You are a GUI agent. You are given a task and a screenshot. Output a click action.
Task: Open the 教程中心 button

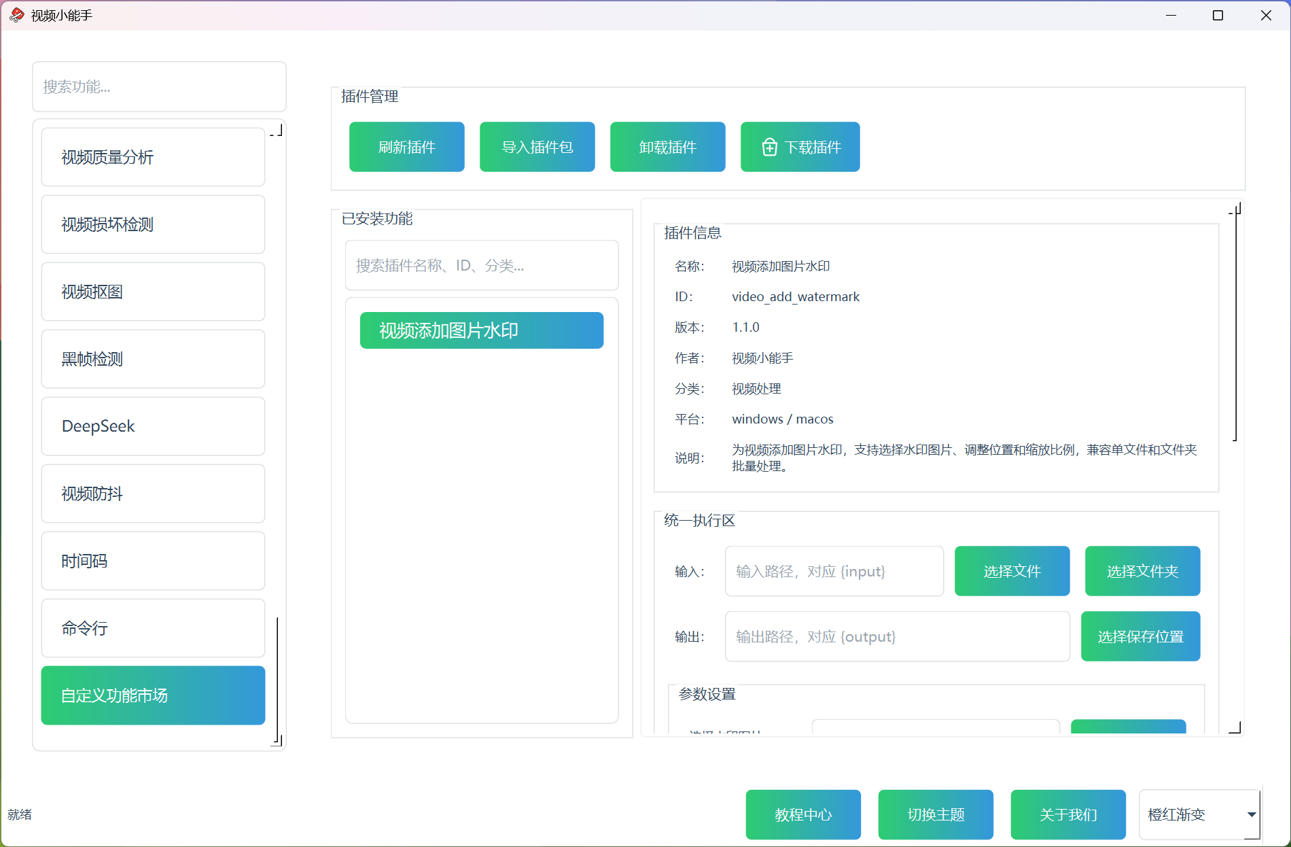point(803,814)
